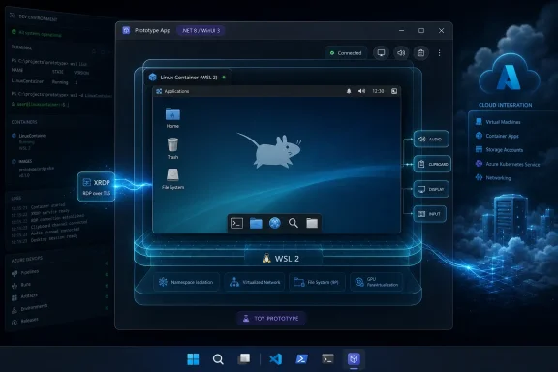Open Networking in Cloud Integration
This screenshot has height=372, width=558.
(493, 178)
